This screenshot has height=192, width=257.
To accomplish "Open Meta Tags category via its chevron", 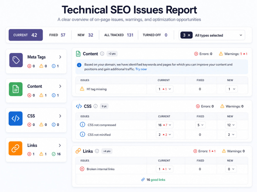I will pos(60,57).
